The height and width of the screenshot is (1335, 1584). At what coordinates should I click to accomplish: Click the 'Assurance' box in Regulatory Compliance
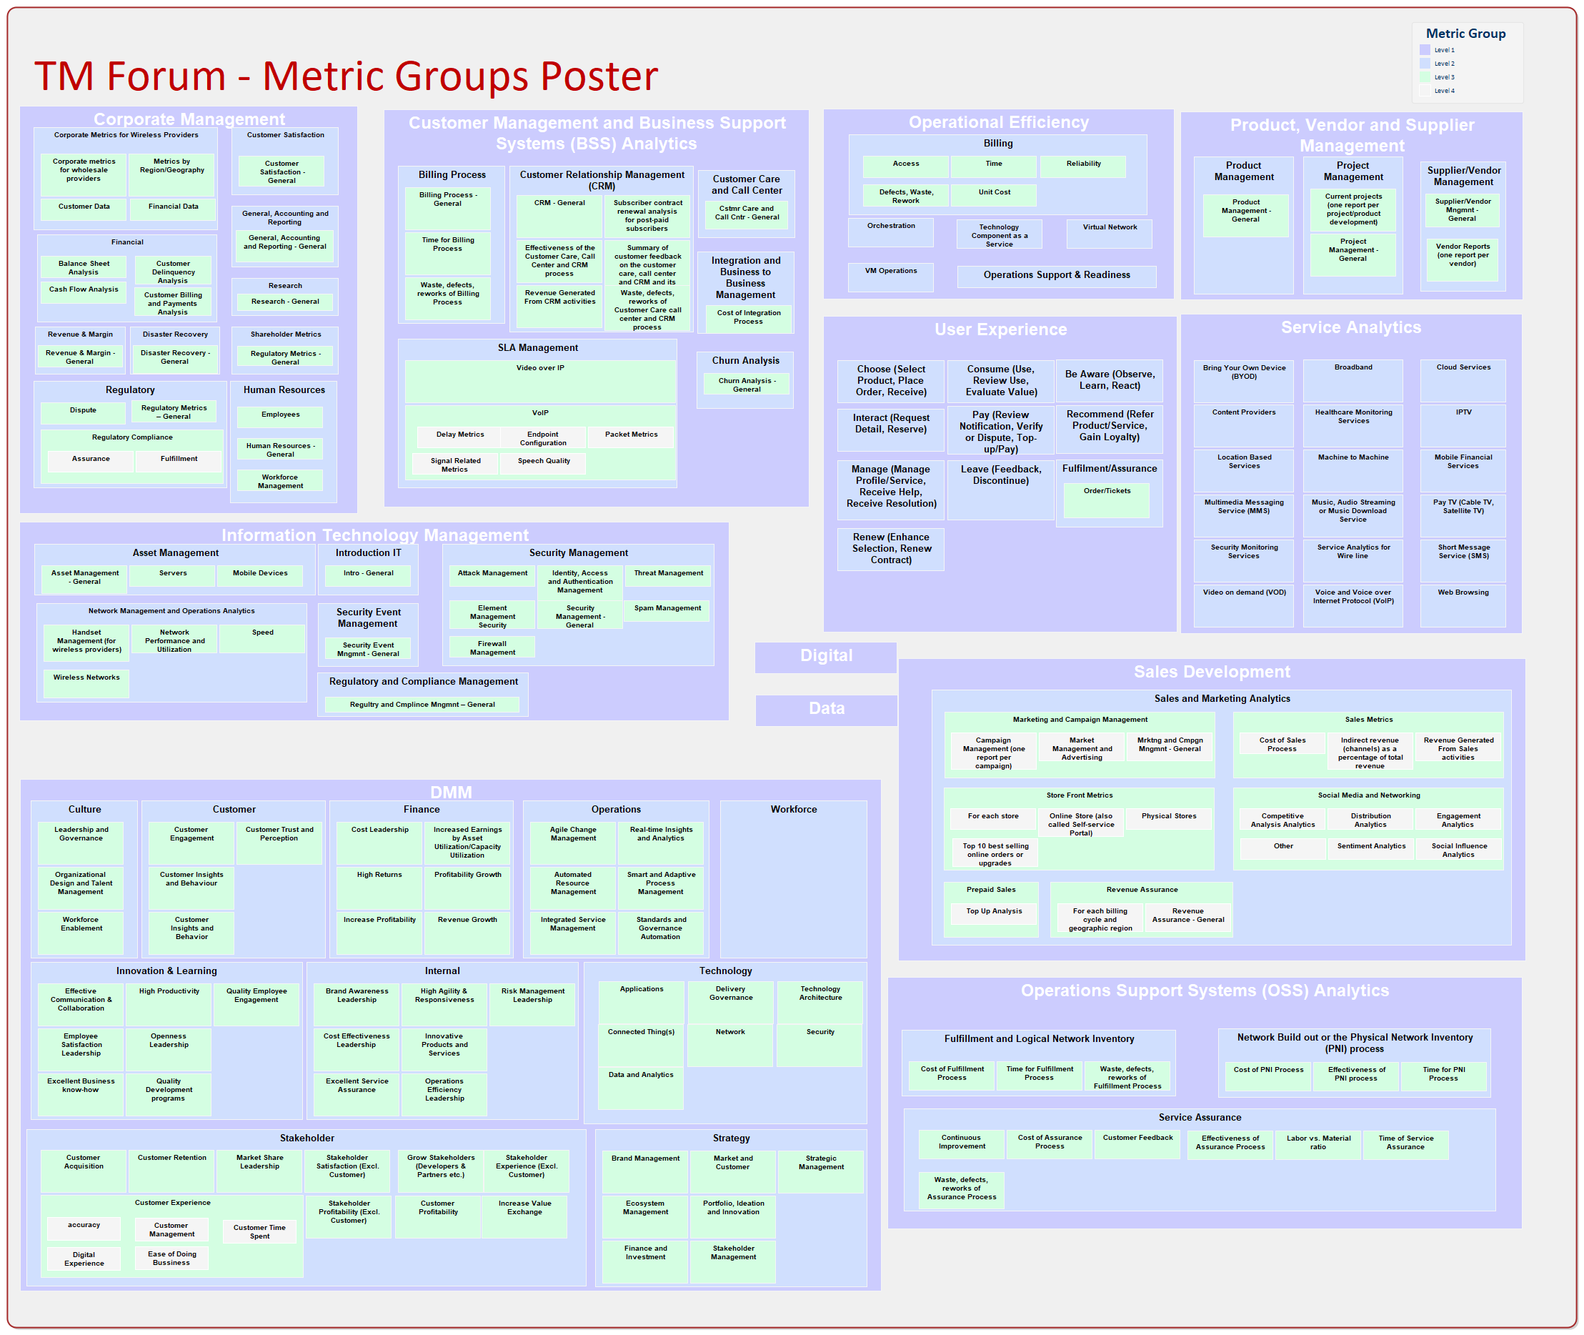[x=91, y=461]
